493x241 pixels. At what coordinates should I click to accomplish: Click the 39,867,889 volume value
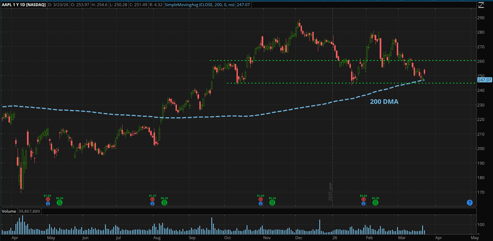[29, 211]
